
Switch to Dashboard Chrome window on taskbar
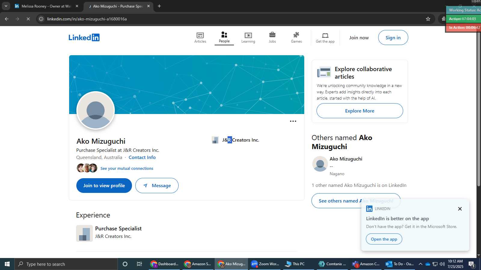tap(165, 264)
